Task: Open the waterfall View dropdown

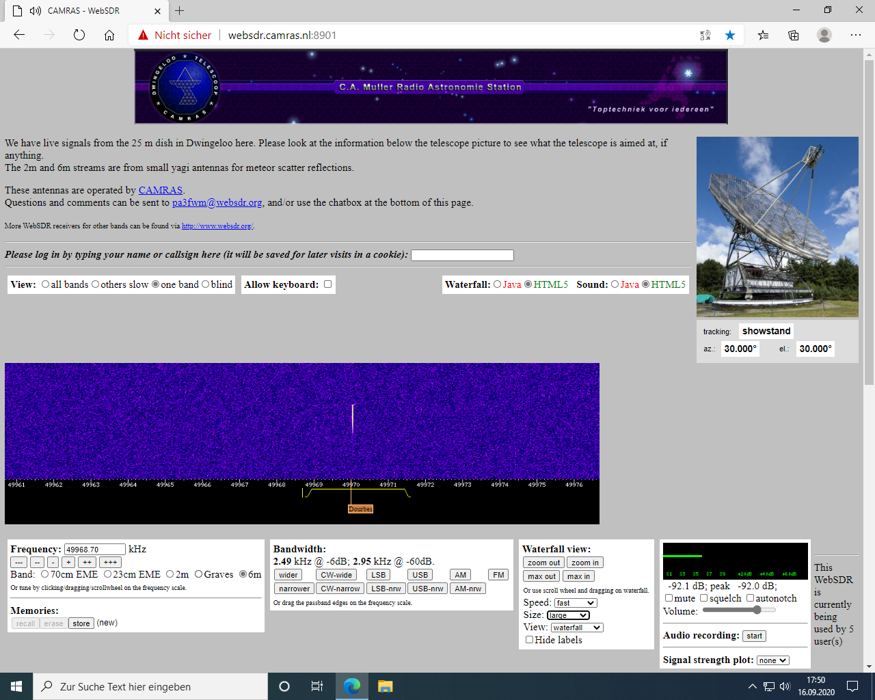Action: (x=577, y=628)
